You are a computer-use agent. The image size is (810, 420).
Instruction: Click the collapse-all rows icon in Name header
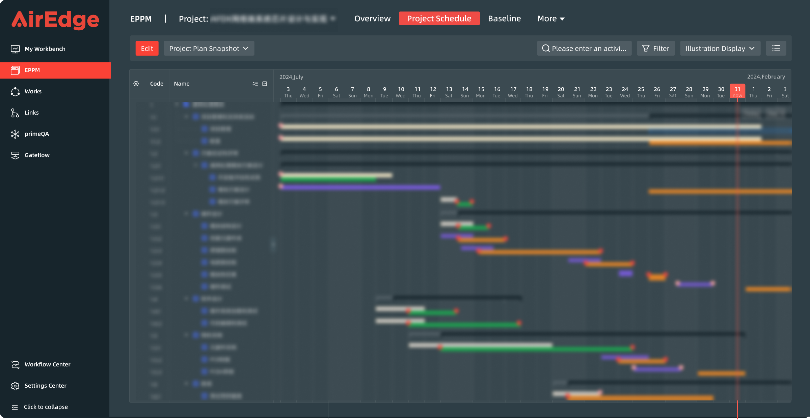pos(255,84)
